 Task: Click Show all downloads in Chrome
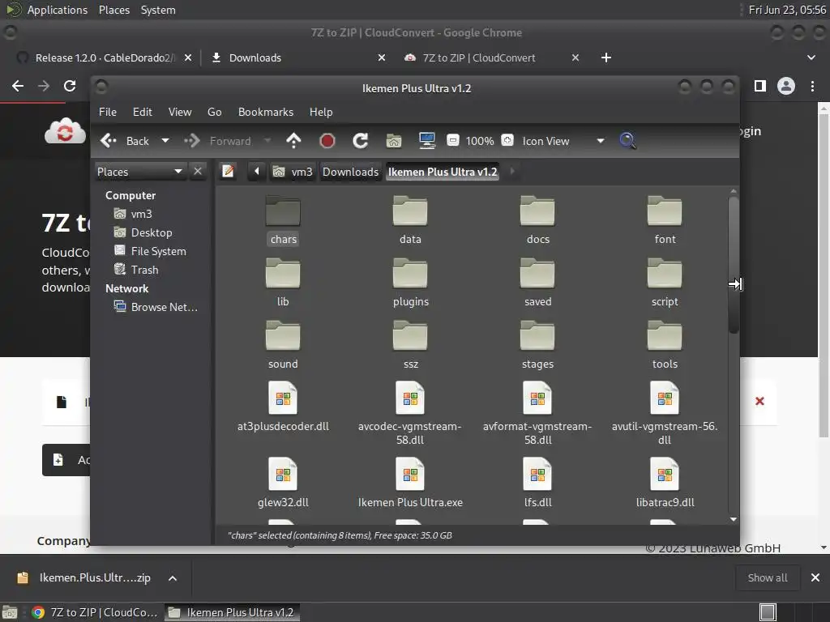coord(767,577)
